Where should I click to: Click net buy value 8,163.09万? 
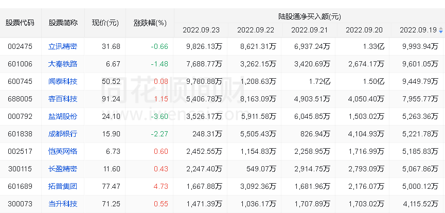tap(258, 99)
